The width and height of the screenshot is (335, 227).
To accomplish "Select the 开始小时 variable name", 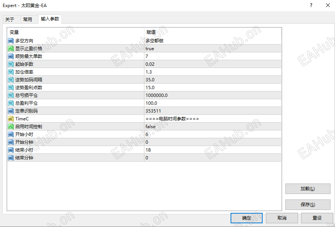I will coord(24,134).
